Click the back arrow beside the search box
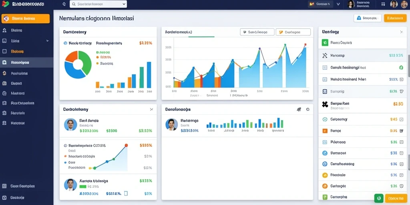This screenshot has width=410, height=205. click(64, 4)
